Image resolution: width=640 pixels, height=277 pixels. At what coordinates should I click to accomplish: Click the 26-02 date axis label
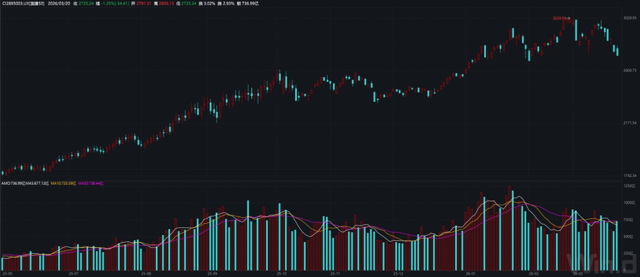pyautogui.click(x=534, y=273)
